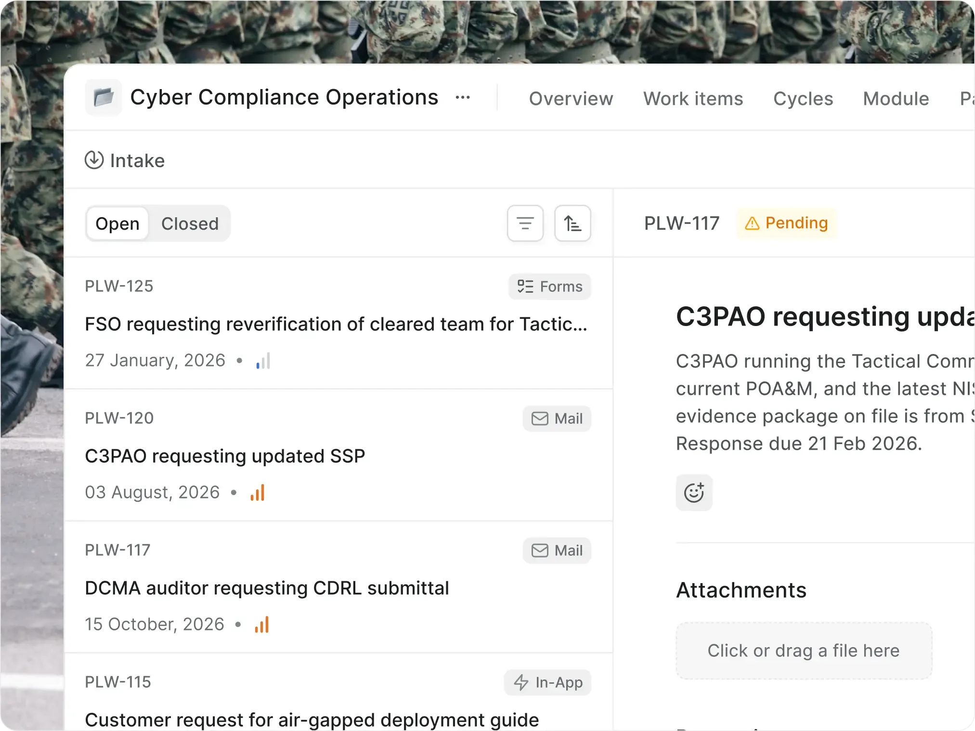Click the attachment file drop zone
This screenshot has width=975, height=731.
pyautogui.click(x=804, y=651)
